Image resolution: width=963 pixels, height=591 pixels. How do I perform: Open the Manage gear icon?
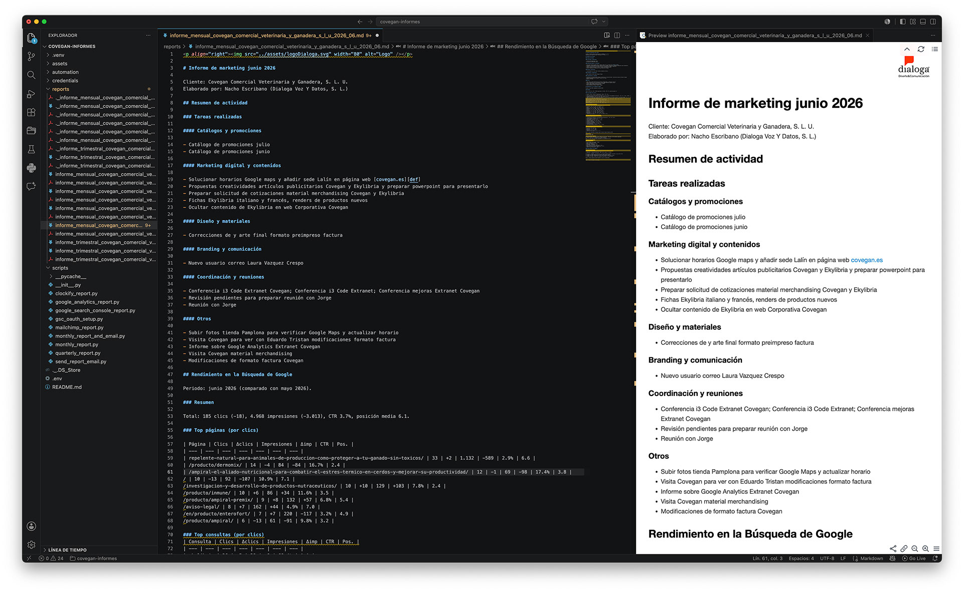click(x=31, y=544)
